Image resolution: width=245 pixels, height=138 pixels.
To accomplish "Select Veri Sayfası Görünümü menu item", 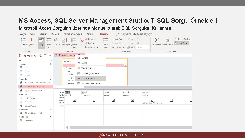I will pos(90,83).
